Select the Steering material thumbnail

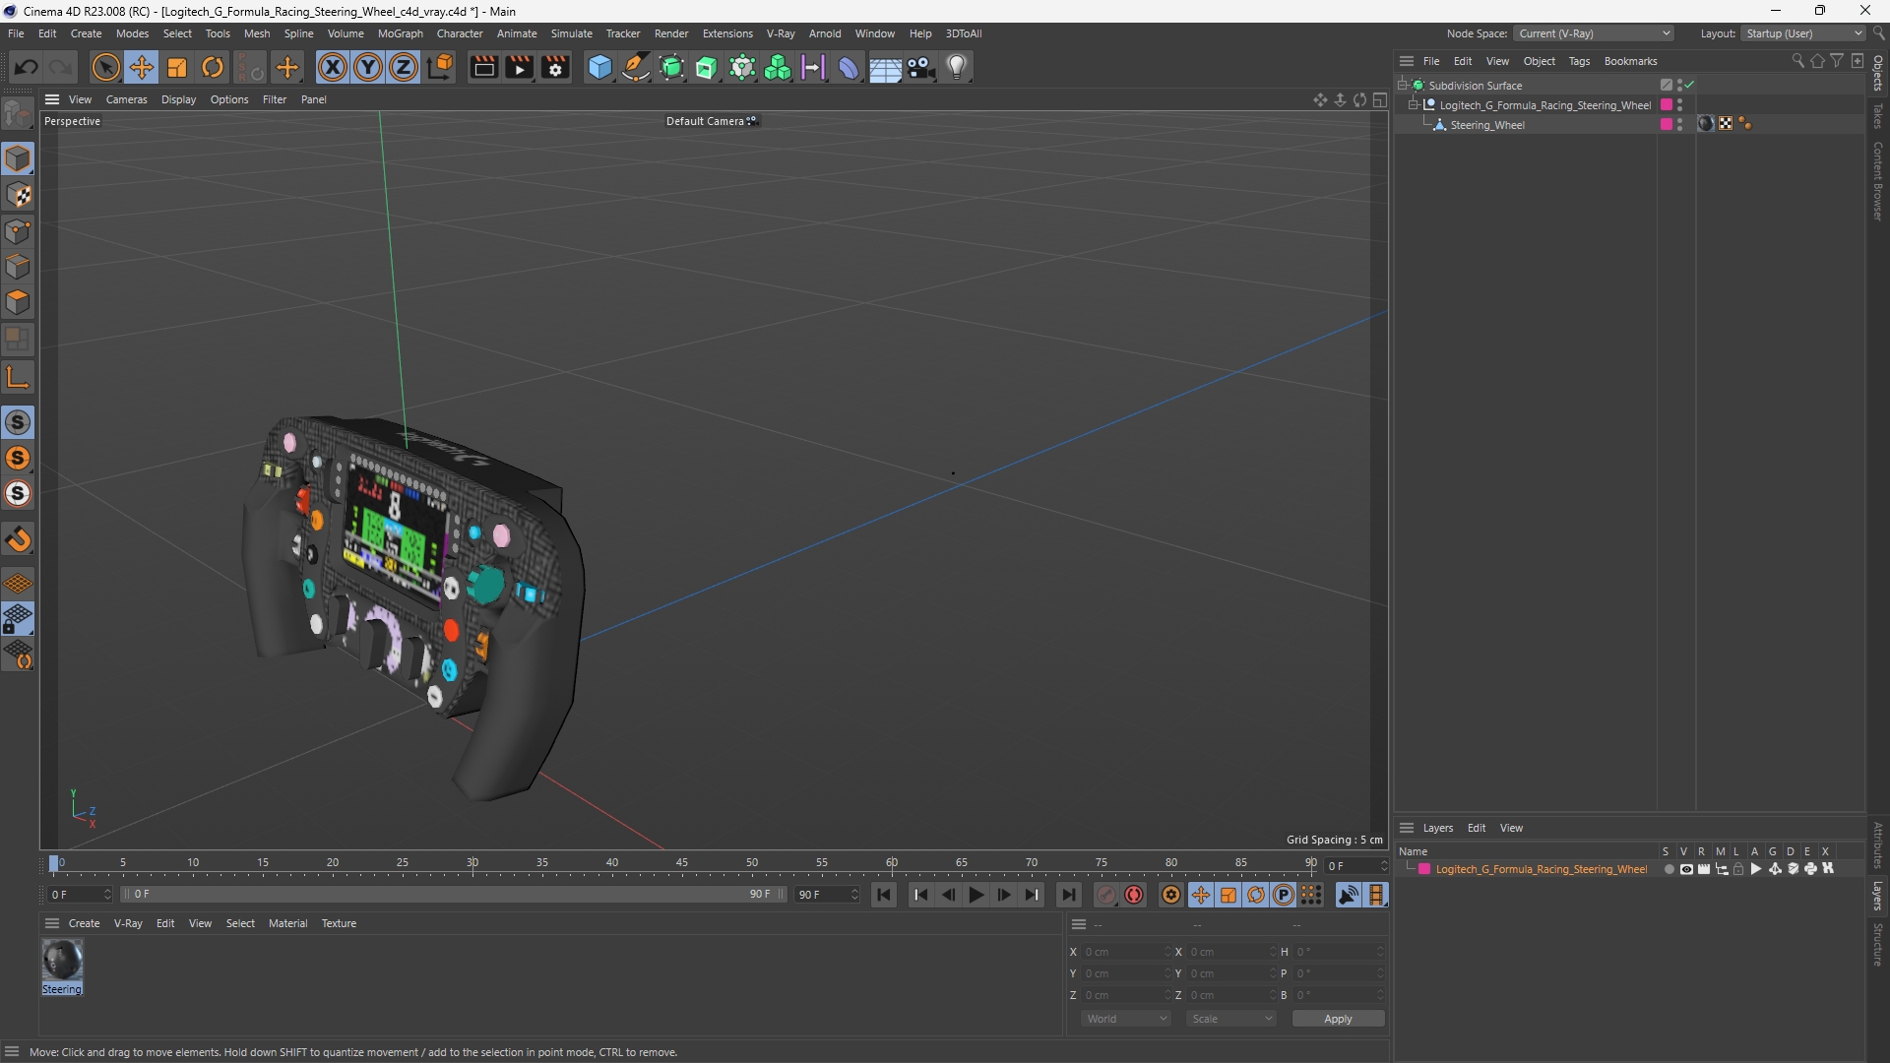[x=62, y=967]
